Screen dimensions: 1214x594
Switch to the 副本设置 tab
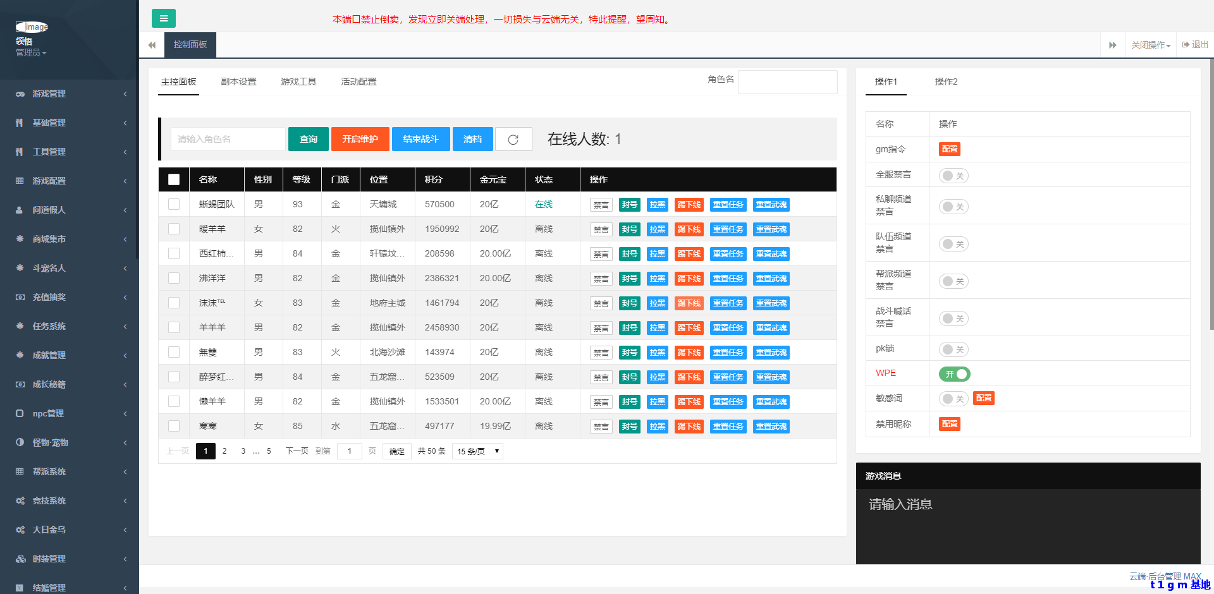pos(238,82)
